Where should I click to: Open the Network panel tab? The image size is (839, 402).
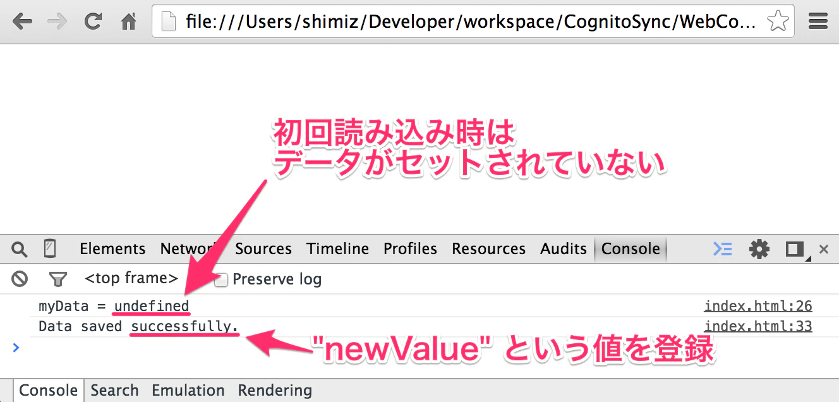188,249
